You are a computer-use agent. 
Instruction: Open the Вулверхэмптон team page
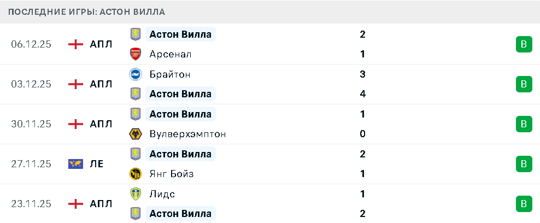pos(187,134)
